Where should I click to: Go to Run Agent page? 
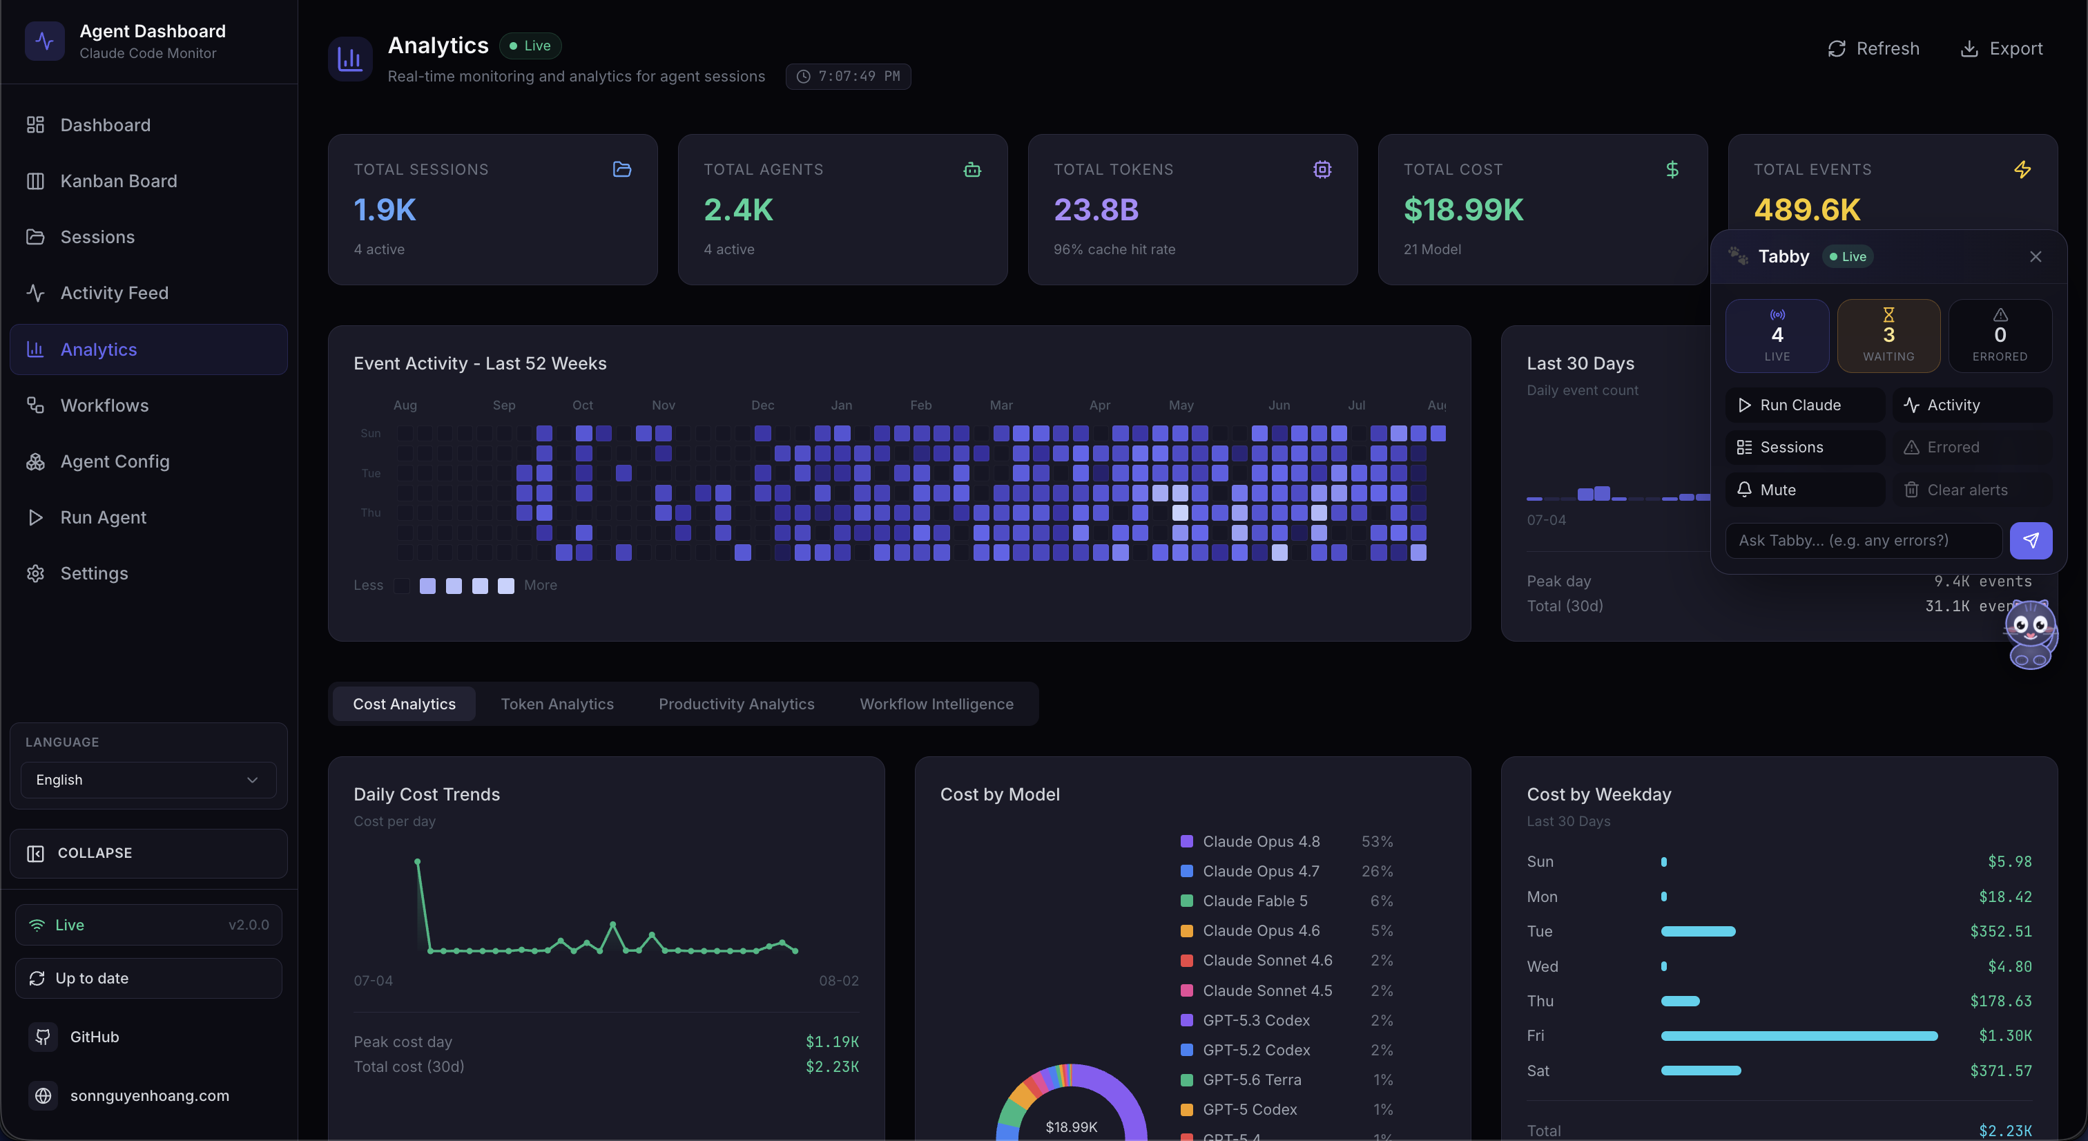(x=148, y=517)
